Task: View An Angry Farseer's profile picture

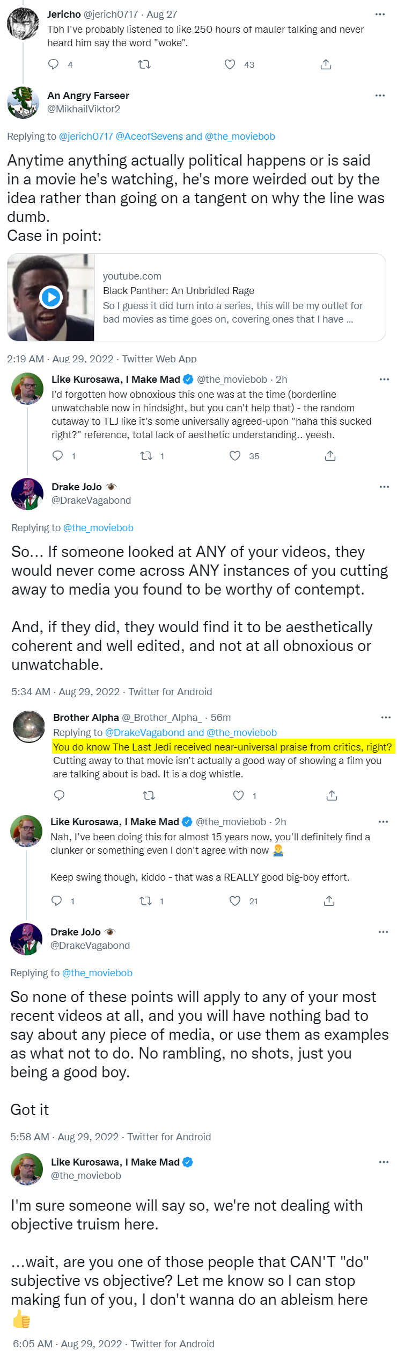Action: 23,102
